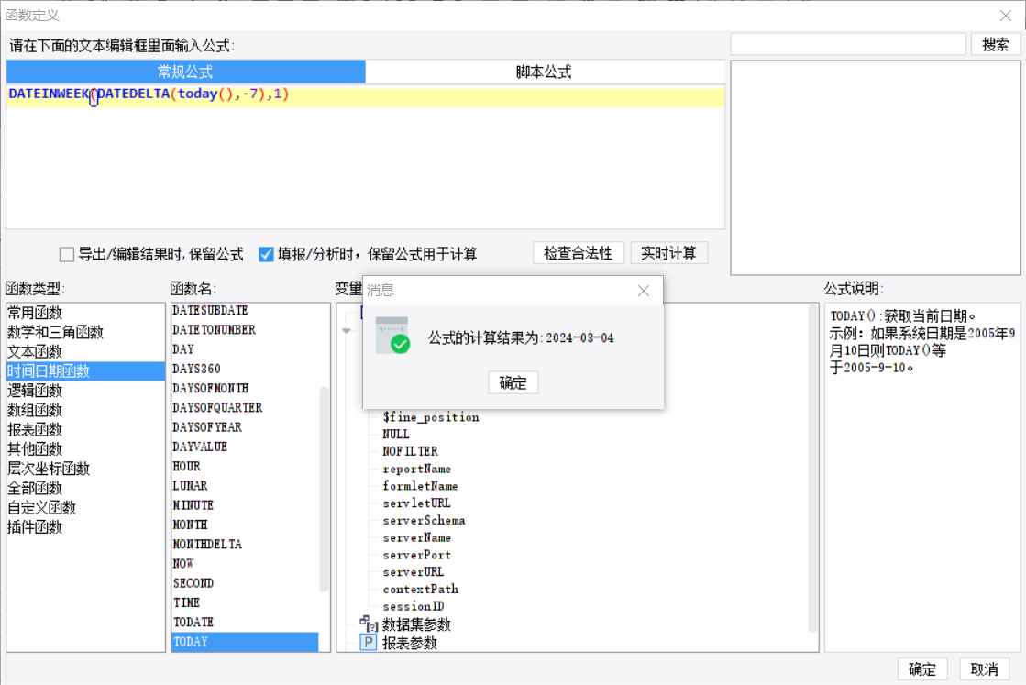The height and width of the screenshot is (685, 1026).
Task: Select 层次坐标函数 category
Action: (x=85, y=469)
